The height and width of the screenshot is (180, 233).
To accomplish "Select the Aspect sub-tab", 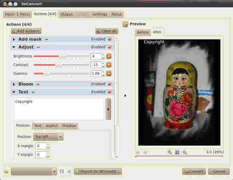I will tap(51, 126).
